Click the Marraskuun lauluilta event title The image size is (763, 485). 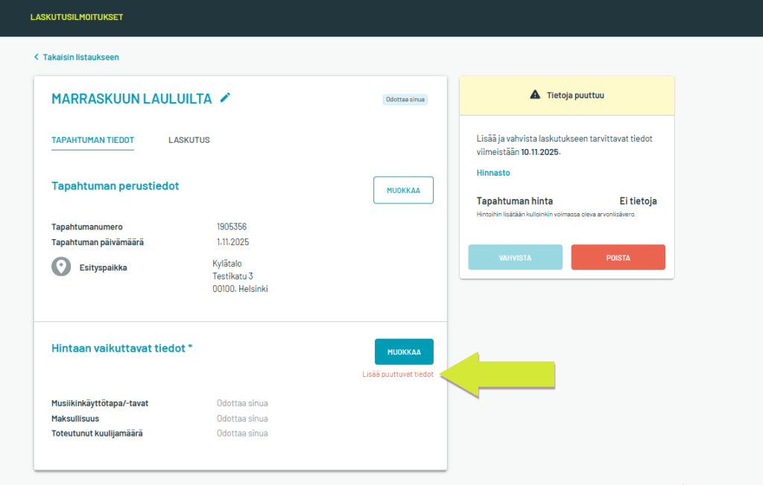tap(132, 98)
